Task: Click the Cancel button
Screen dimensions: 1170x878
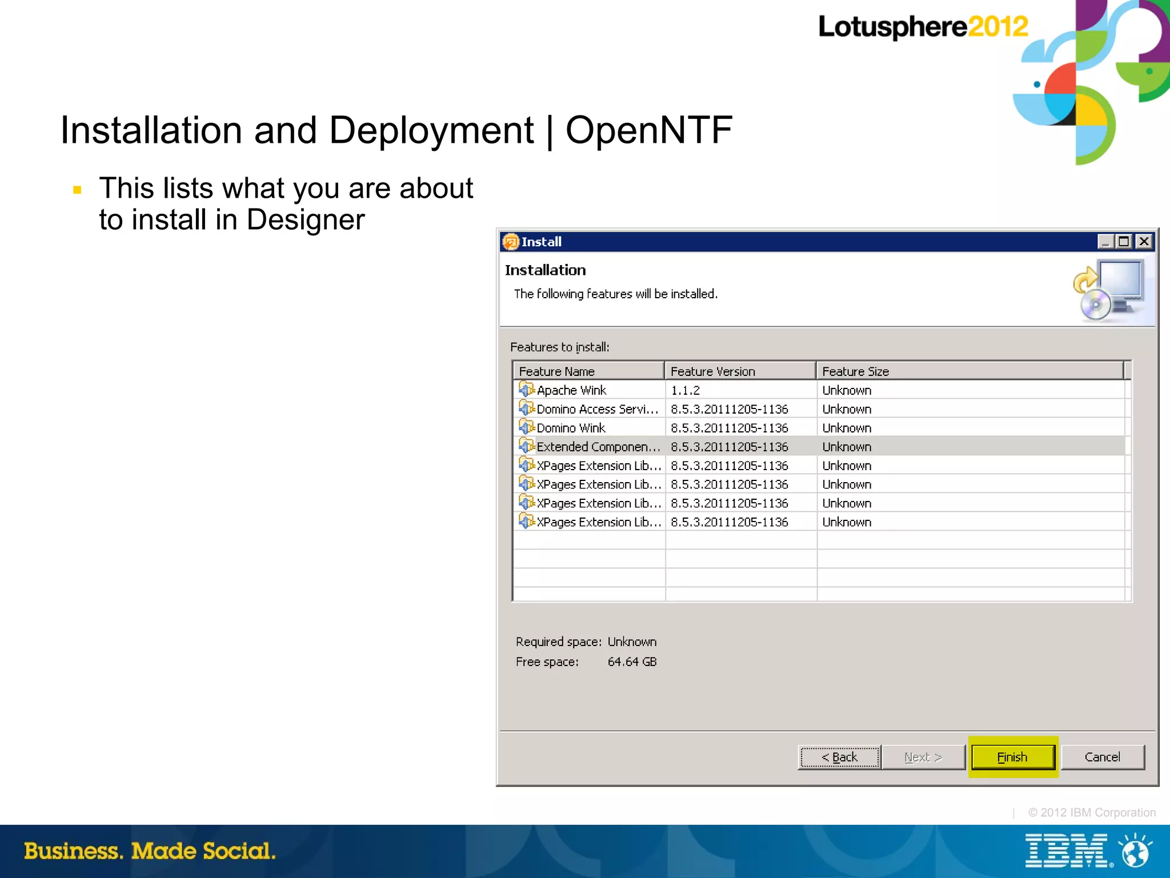Action: pos(1102,757)
